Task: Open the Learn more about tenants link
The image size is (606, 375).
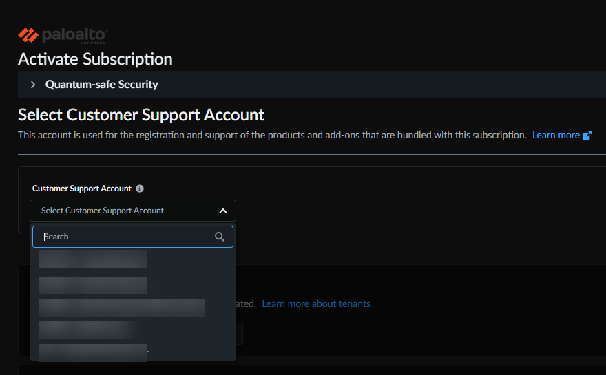Action: (316, 303)
